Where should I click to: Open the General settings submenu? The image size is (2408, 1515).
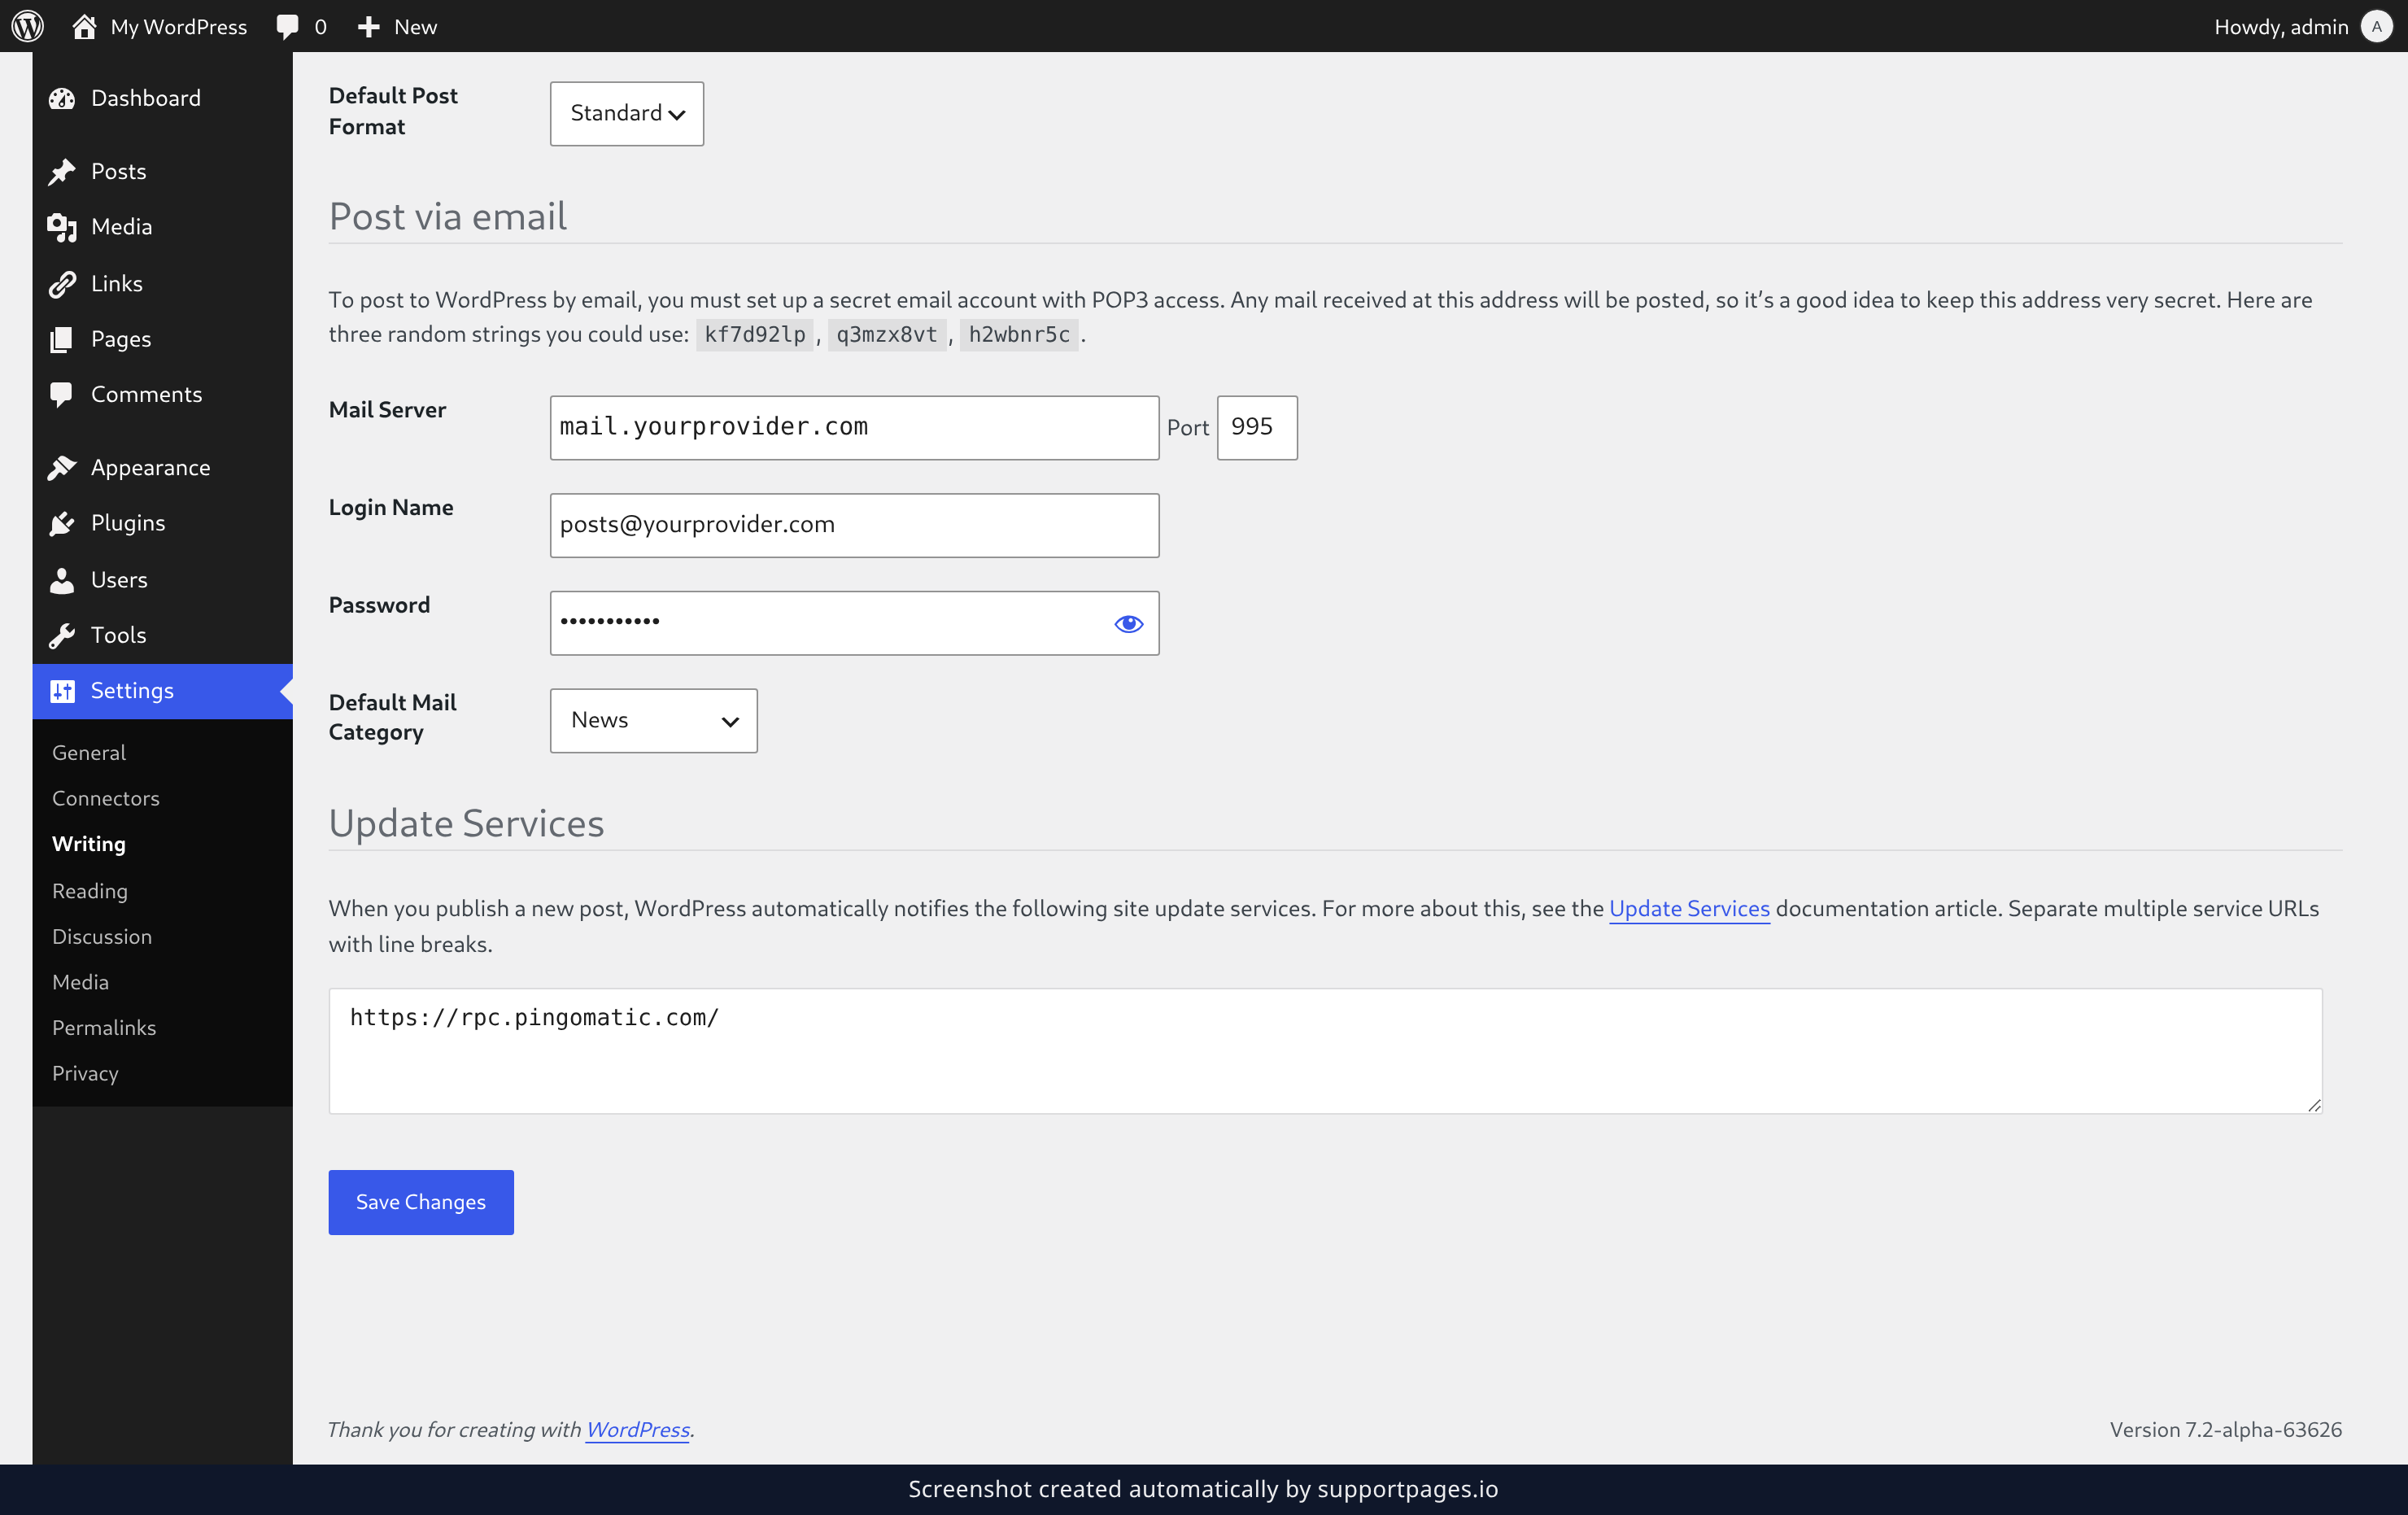point(89,752)
